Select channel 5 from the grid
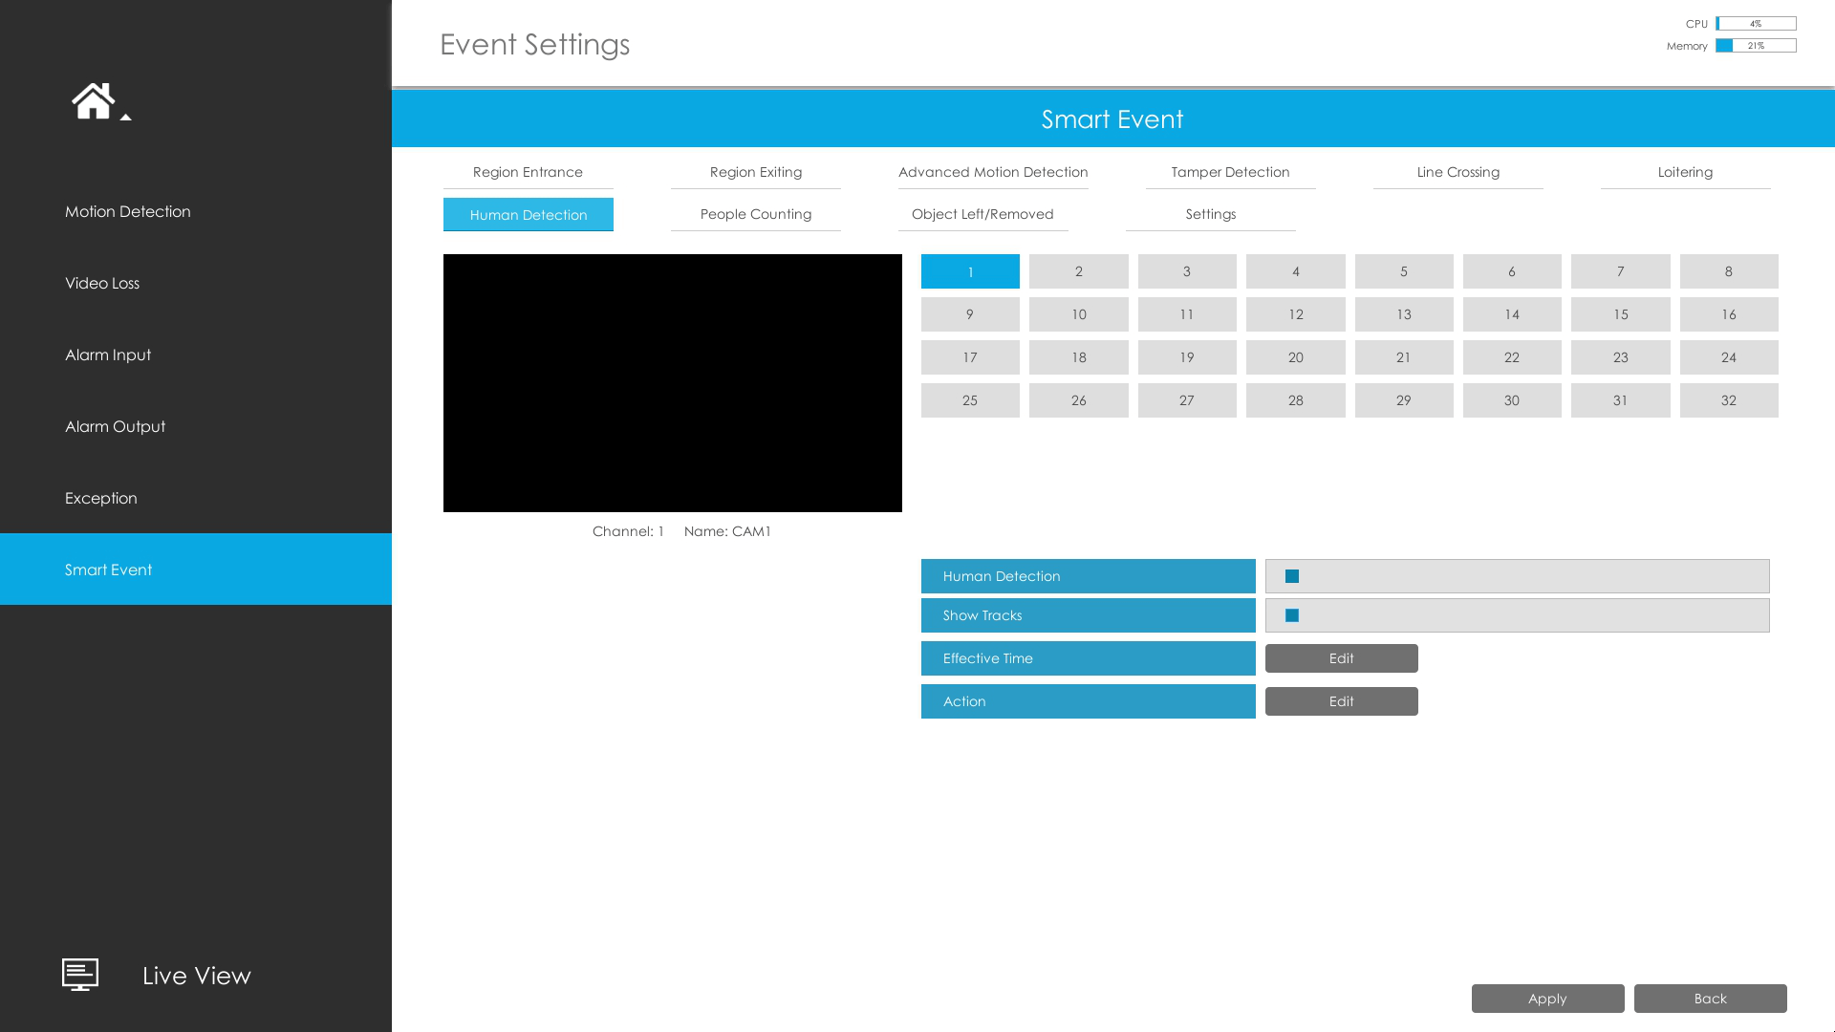Viewport: 1835px width, 1032px height. (1404, 271)
